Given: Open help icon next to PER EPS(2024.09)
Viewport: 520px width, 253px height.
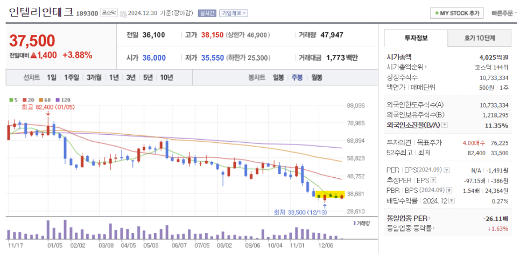Looking at the screenshot, I should click(x=447, y=170).
